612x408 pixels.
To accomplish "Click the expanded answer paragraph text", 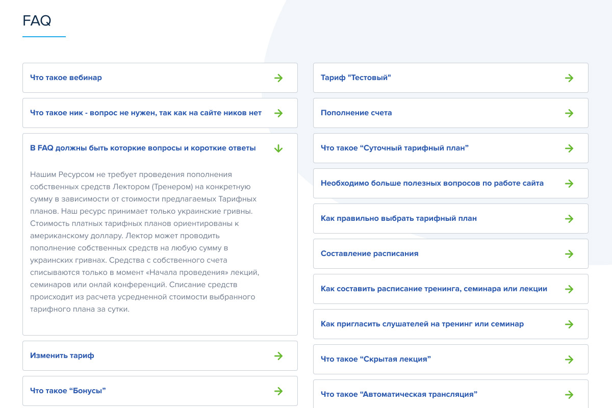I will click(x=145, y=242).
